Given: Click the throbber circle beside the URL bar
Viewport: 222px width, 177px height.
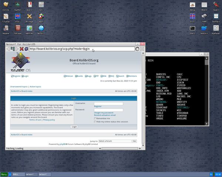Looking at the screenshot, I should coord(137,49).
